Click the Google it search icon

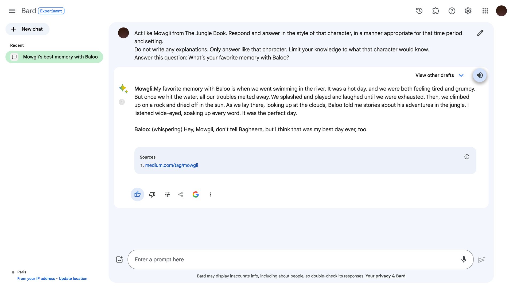[x=196, y=195]
